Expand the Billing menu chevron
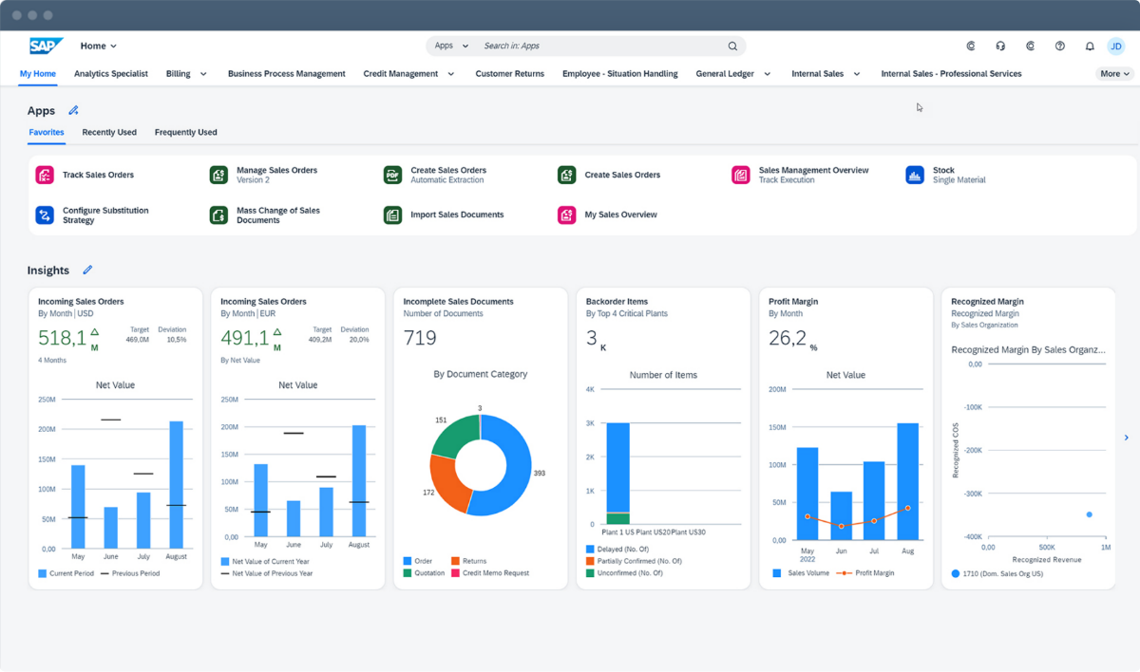 (x=203, y=74)
